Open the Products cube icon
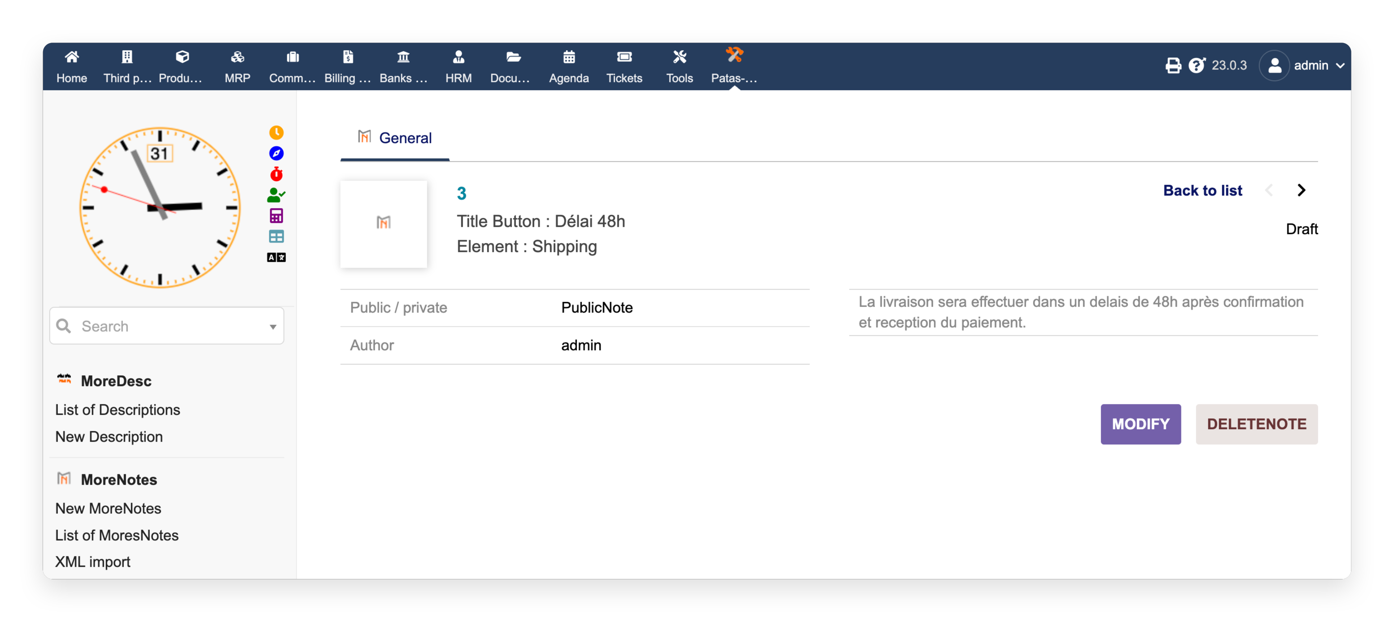The height and width of the screenshot is (622, 1394). 182,57
